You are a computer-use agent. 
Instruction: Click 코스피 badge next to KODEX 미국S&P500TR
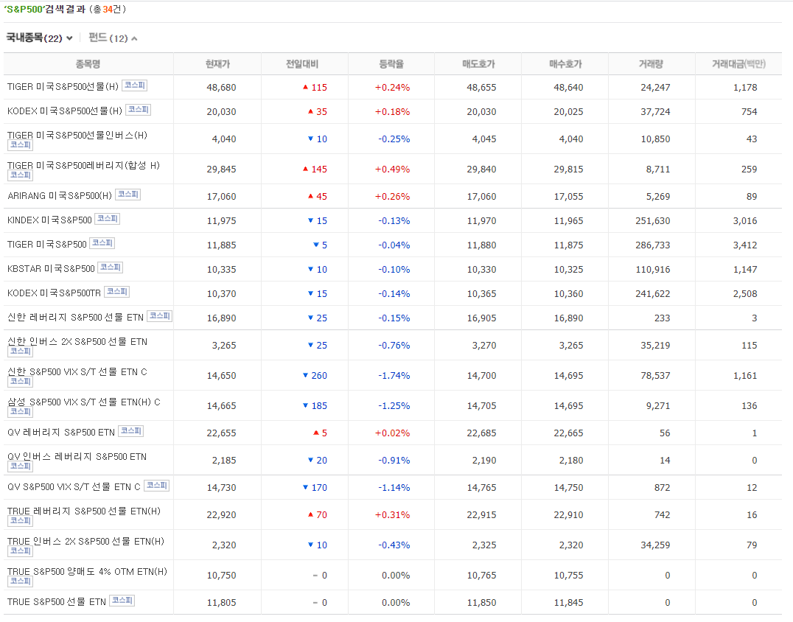[x=117, y=292]
